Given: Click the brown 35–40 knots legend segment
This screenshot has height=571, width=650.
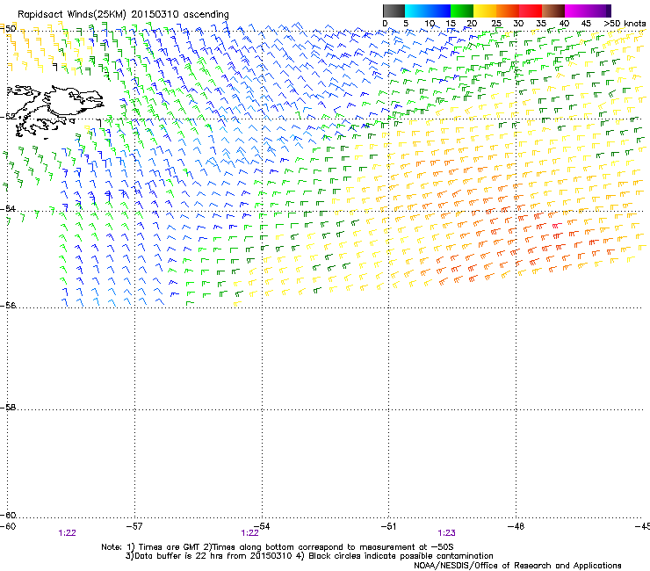Looking at the screenshot, I should (553, 11).
